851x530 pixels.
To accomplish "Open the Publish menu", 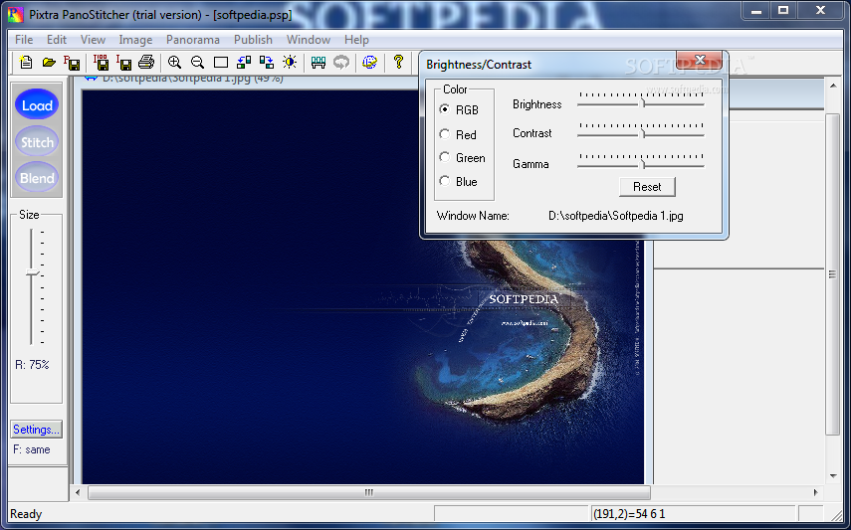I will pos(253,40).
